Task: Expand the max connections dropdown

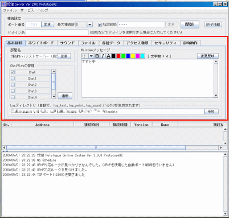Action: (x=89, y=24)
